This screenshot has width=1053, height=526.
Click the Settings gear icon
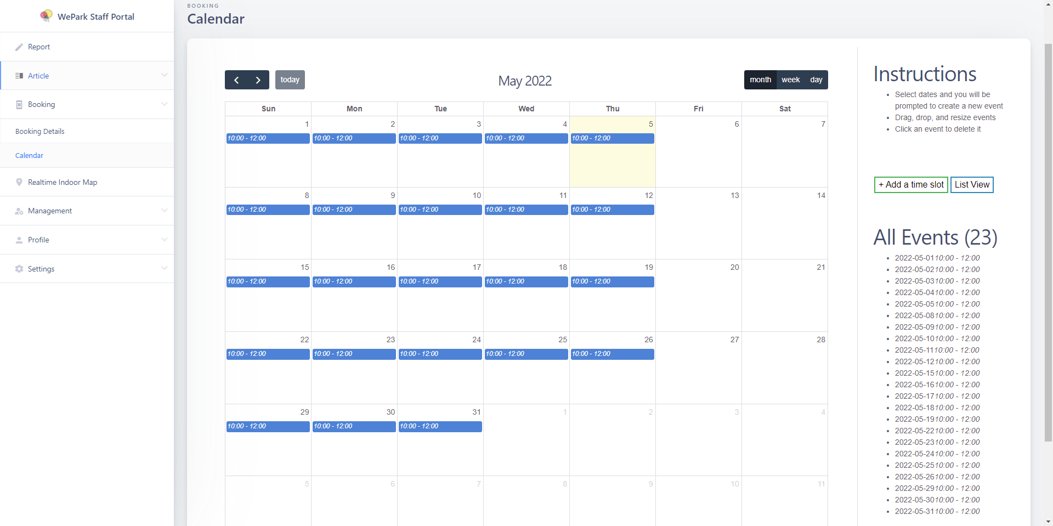click(19, 269)
